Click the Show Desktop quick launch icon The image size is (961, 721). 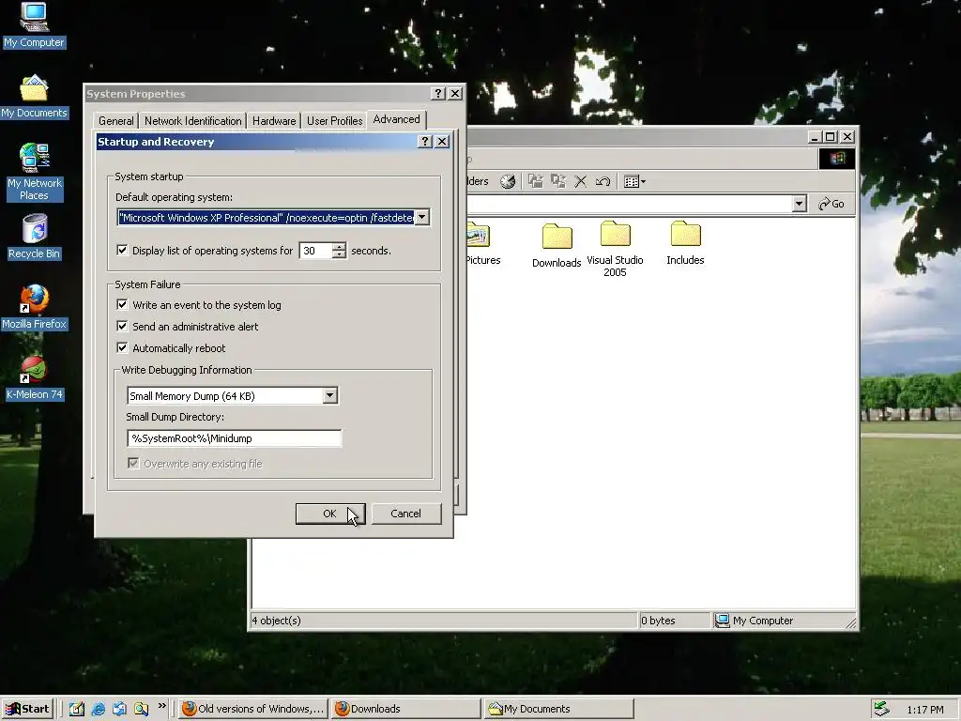pos(77,709)
